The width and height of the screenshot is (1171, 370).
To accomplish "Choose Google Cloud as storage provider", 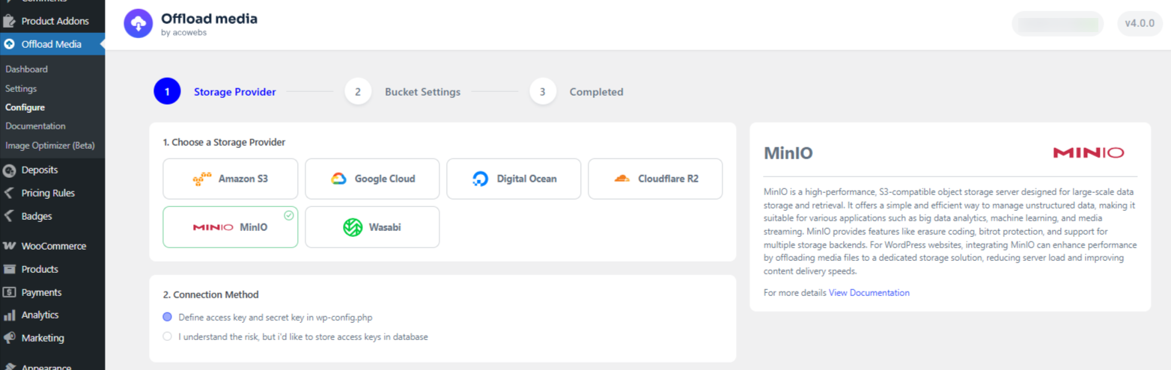I will pos(372,179).
